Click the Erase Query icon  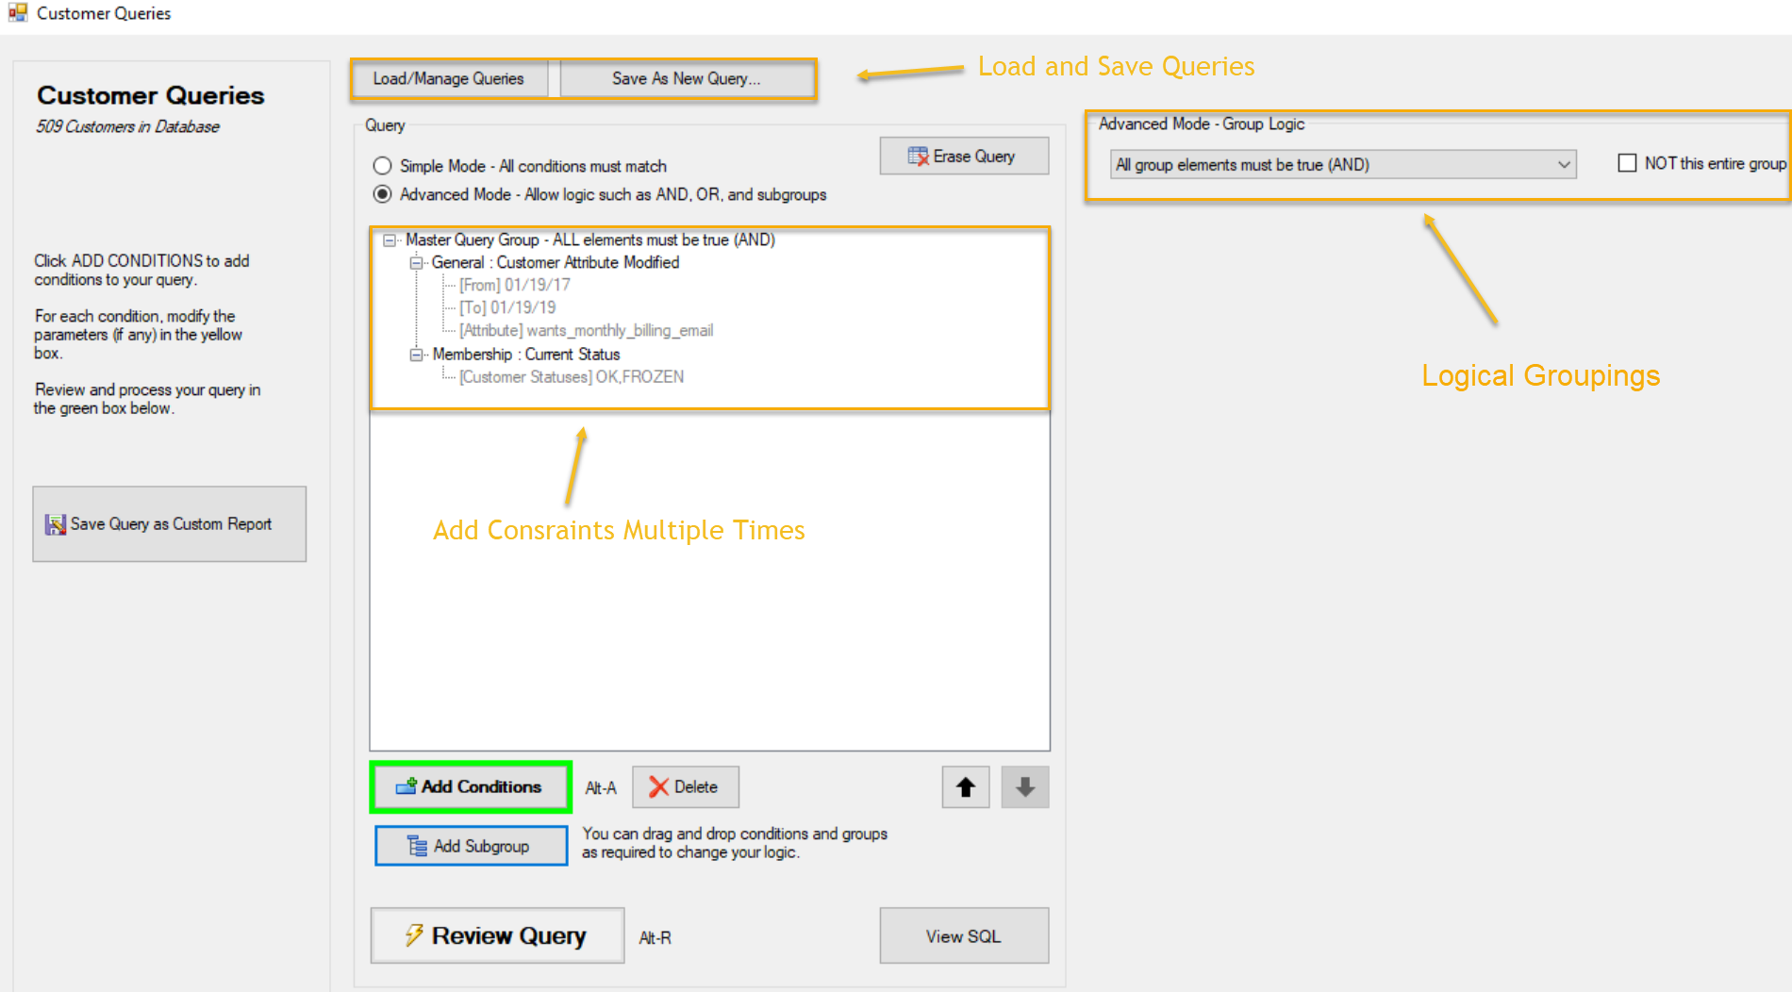coord(918,157)
